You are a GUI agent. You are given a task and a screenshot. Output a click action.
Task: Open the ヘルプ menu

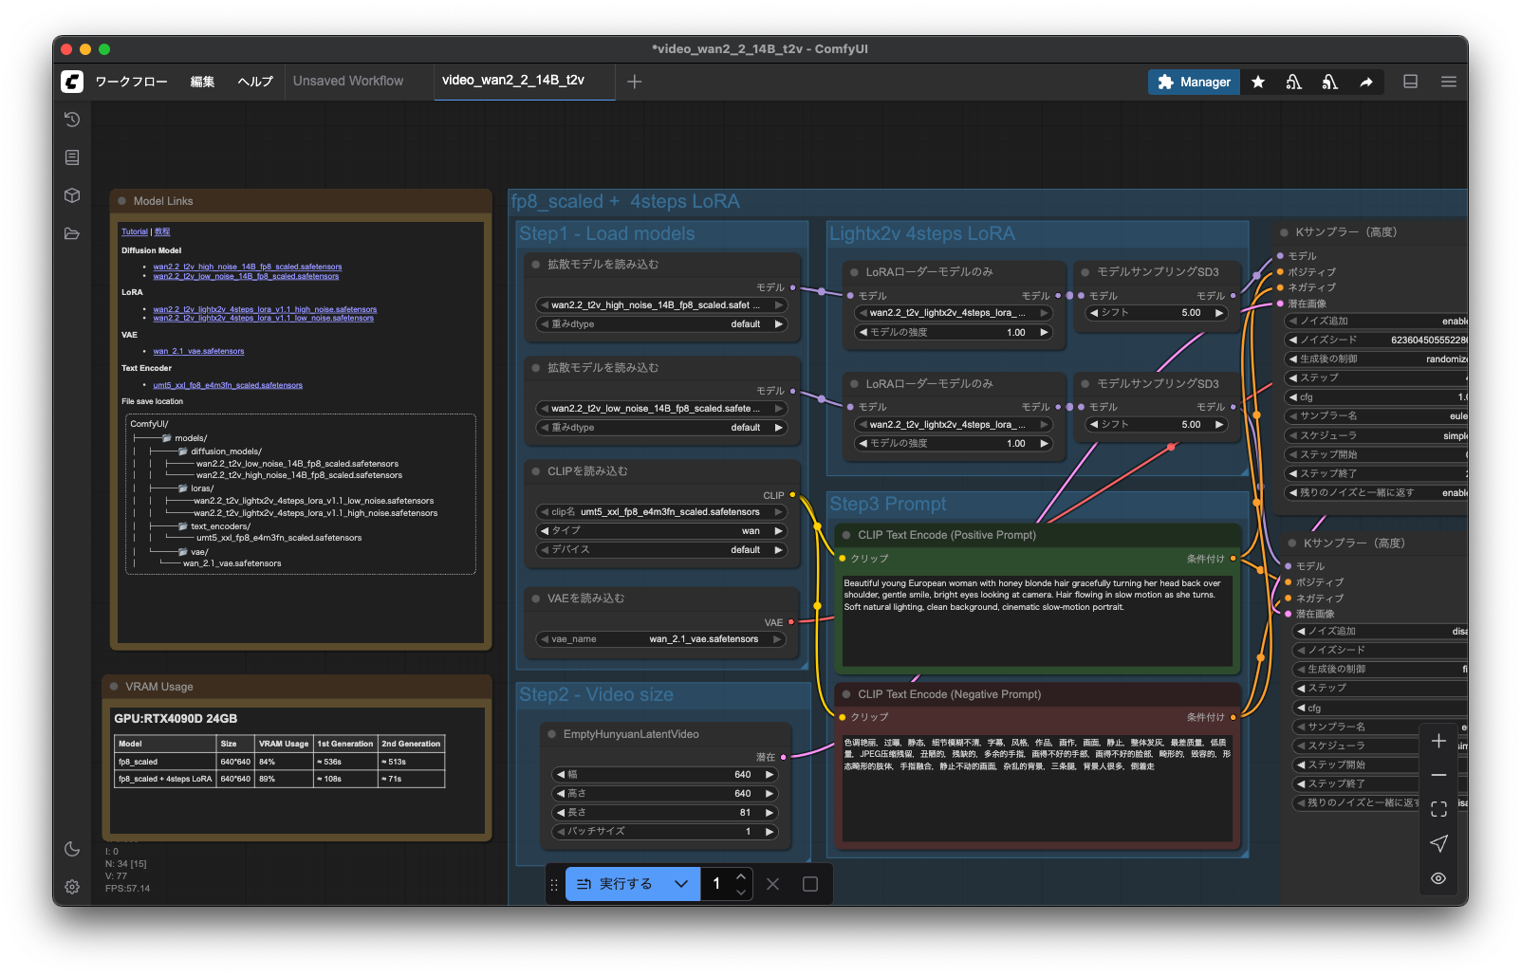tap(255, 82)
